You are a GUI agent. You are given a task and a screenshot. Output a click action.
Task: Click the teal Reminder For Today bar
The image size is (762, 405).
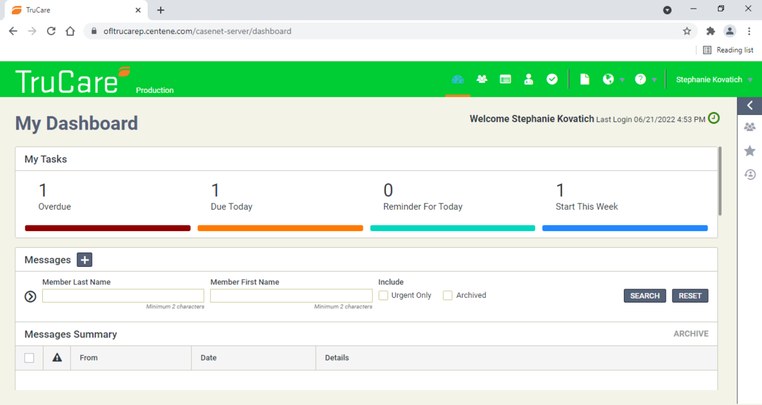452,228
